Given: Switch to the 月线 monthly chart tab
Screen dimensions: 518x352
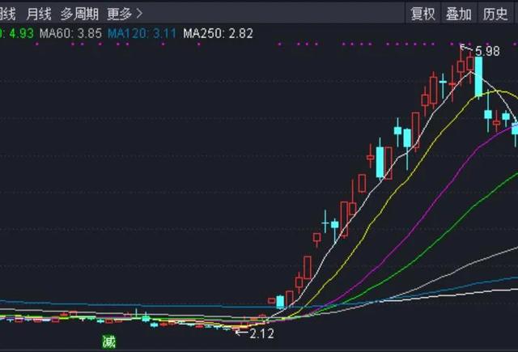Looking at the screenshot, I should point(38,14).
